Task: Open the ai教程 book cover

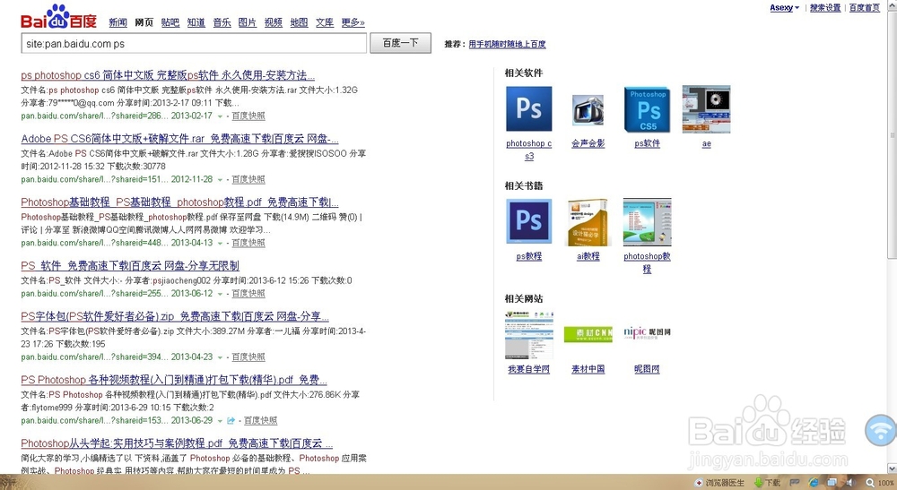Action: click(588, 222)
